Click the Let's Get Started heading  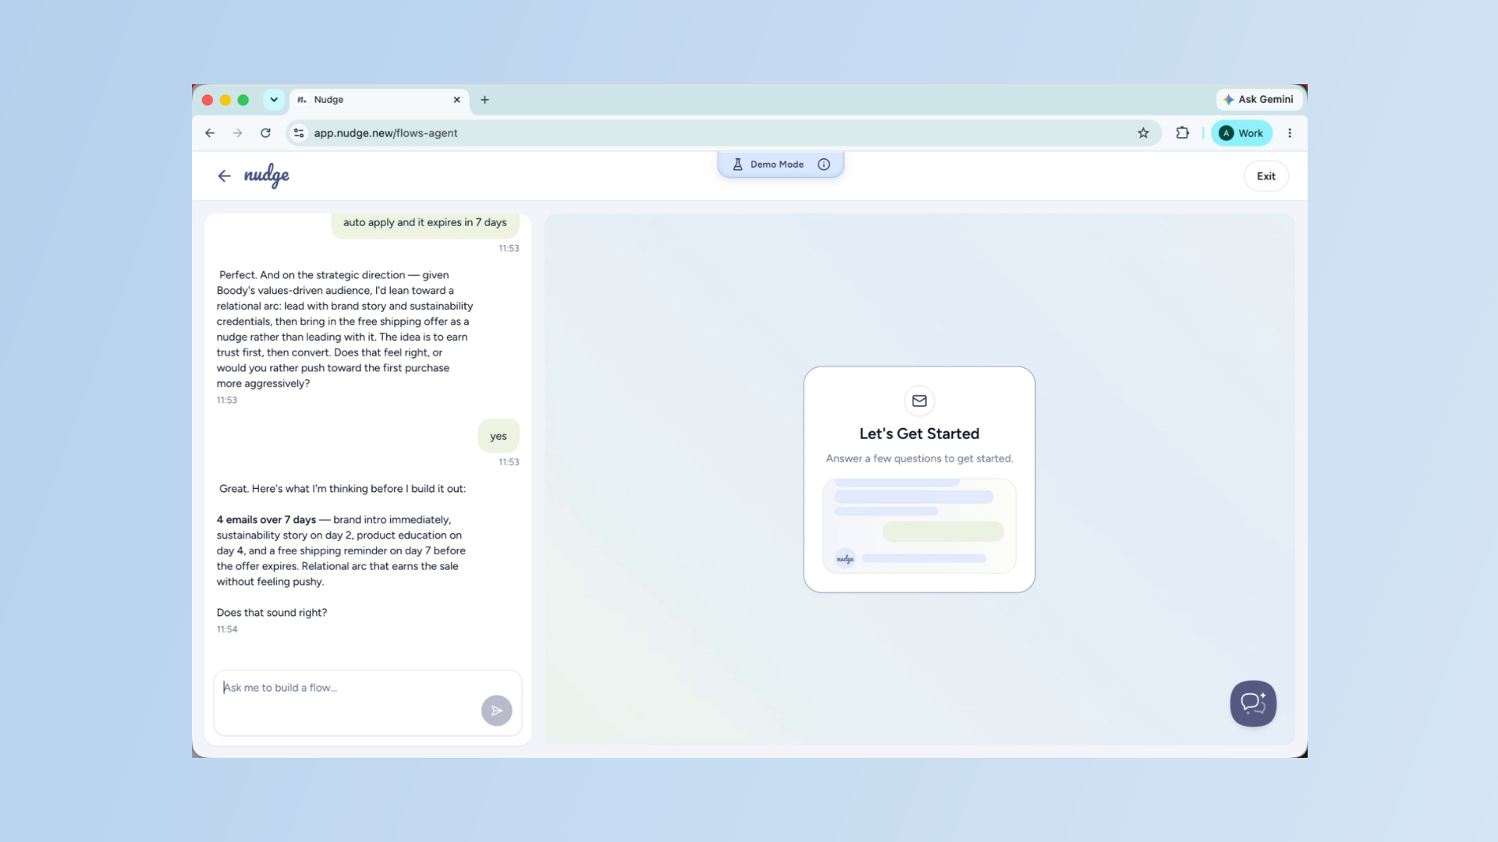919,433
